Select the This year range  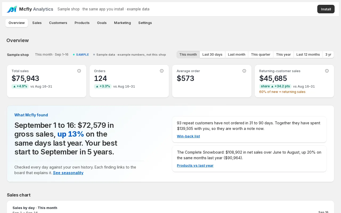(283, 55)
